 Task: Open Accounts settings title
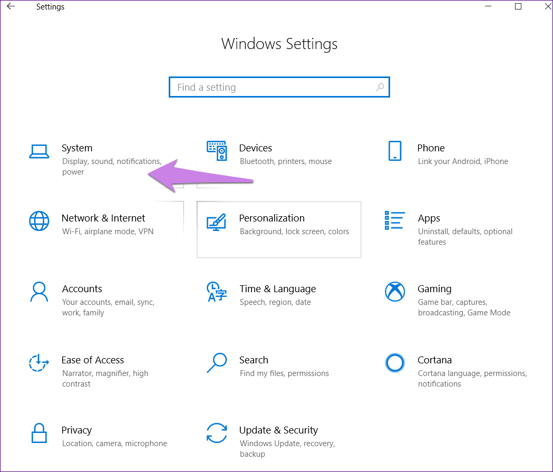[82, 288]
